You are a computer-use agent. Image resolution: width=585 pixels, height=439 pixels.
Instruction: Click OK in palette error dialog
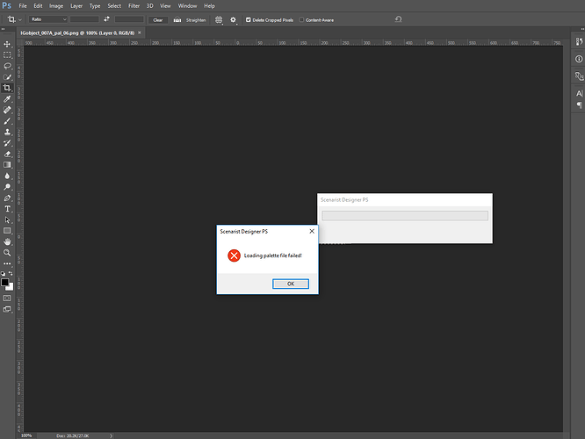point(291,284)
